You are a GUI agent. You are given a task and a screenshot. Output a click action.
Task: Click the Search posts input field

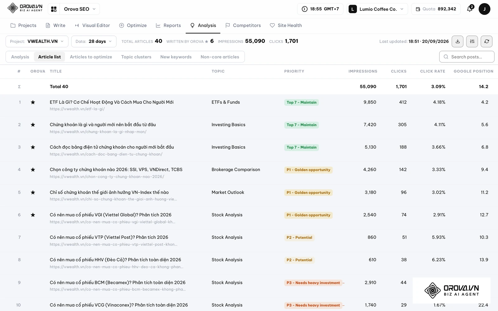click(x=467, y=57)
